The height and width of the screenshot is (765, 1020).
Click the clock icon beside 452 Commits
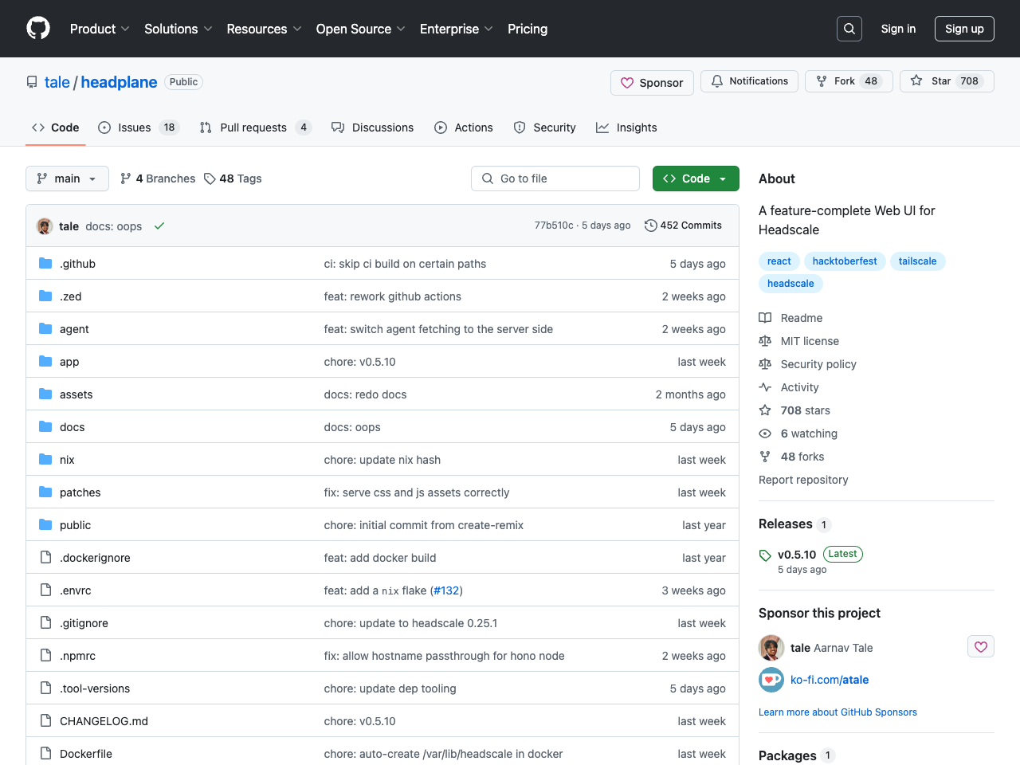650,226
